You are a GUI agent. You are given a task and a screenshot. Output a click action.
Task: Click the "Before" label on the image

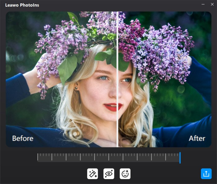pos(23,138)
